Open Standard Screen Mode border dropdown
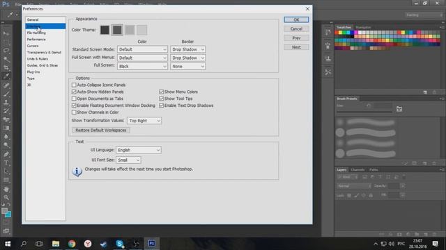 [187, 49]
